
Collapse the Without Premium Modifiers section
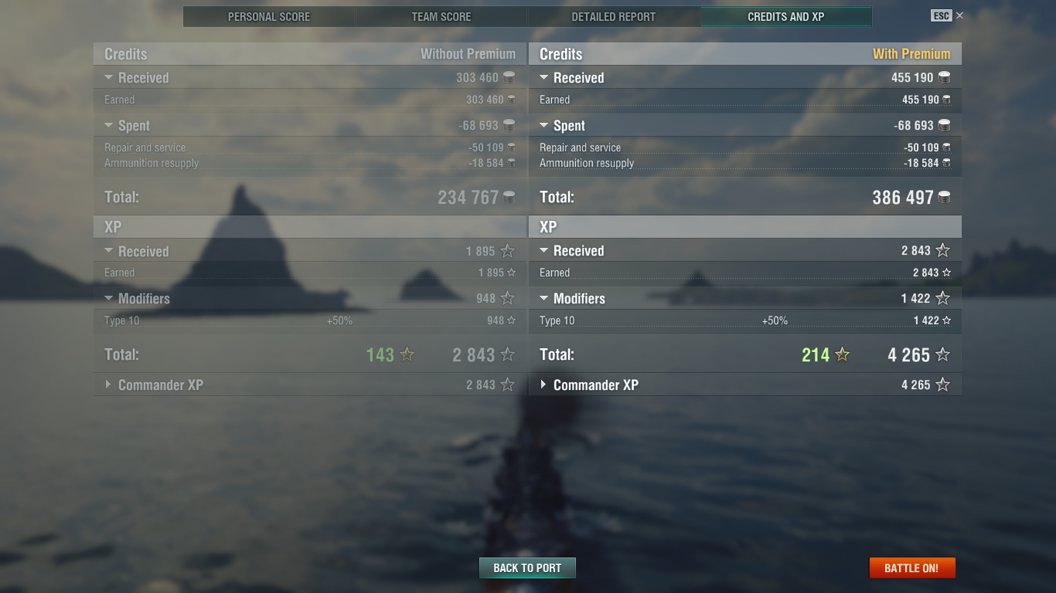(108, 298)
